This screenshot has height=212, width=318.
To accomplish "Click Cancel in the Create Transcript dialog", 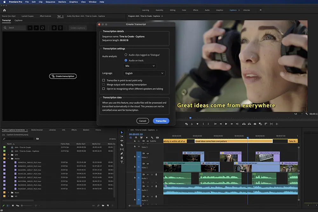I will [x=142, y=121].
